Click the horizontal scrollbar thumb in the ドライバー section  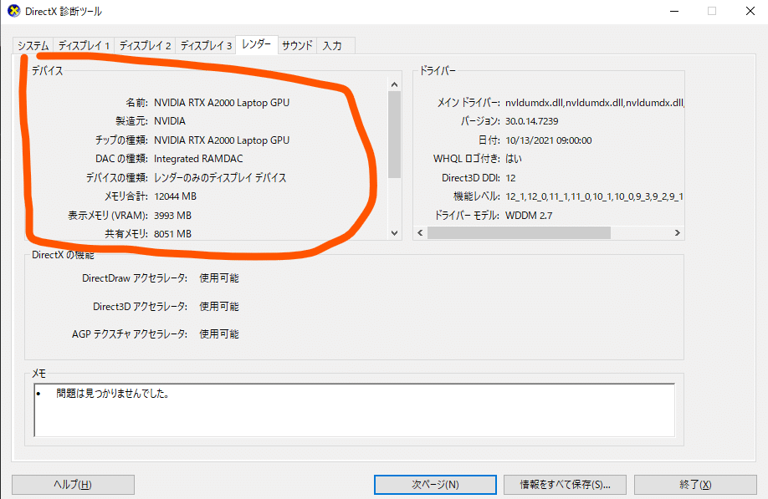519,233
